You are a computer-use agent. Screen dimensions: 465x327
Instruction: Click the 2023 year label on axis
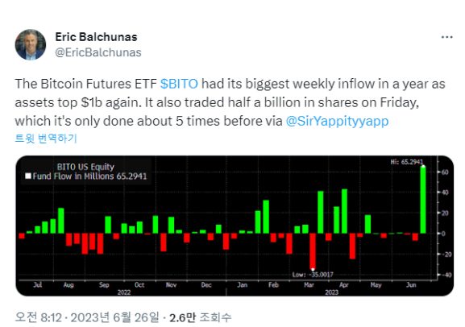coord(331,292)
